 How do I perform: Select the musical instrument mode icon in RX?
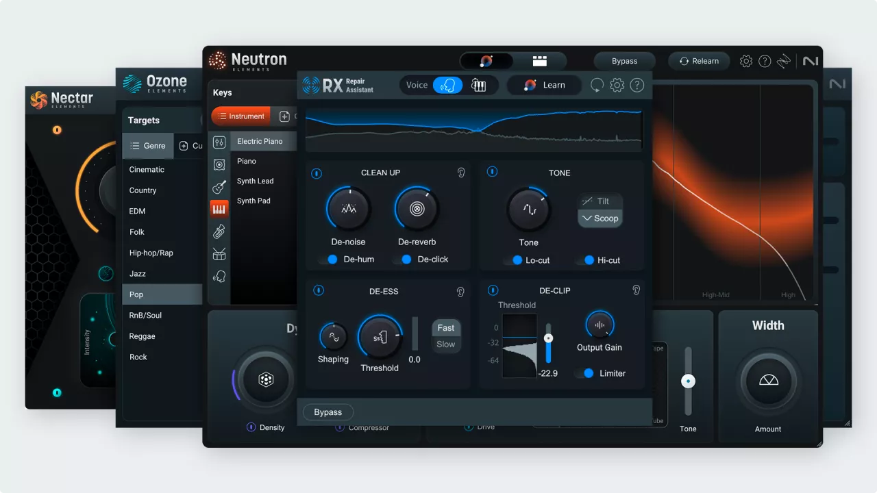[478, 86]
